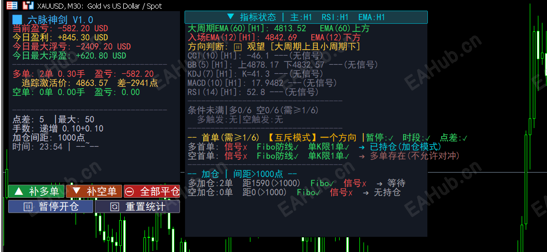Click the 点差: 5 |最大: 50 line
Image resolution: width=547 pixels, height=252 pixels.
53,120
